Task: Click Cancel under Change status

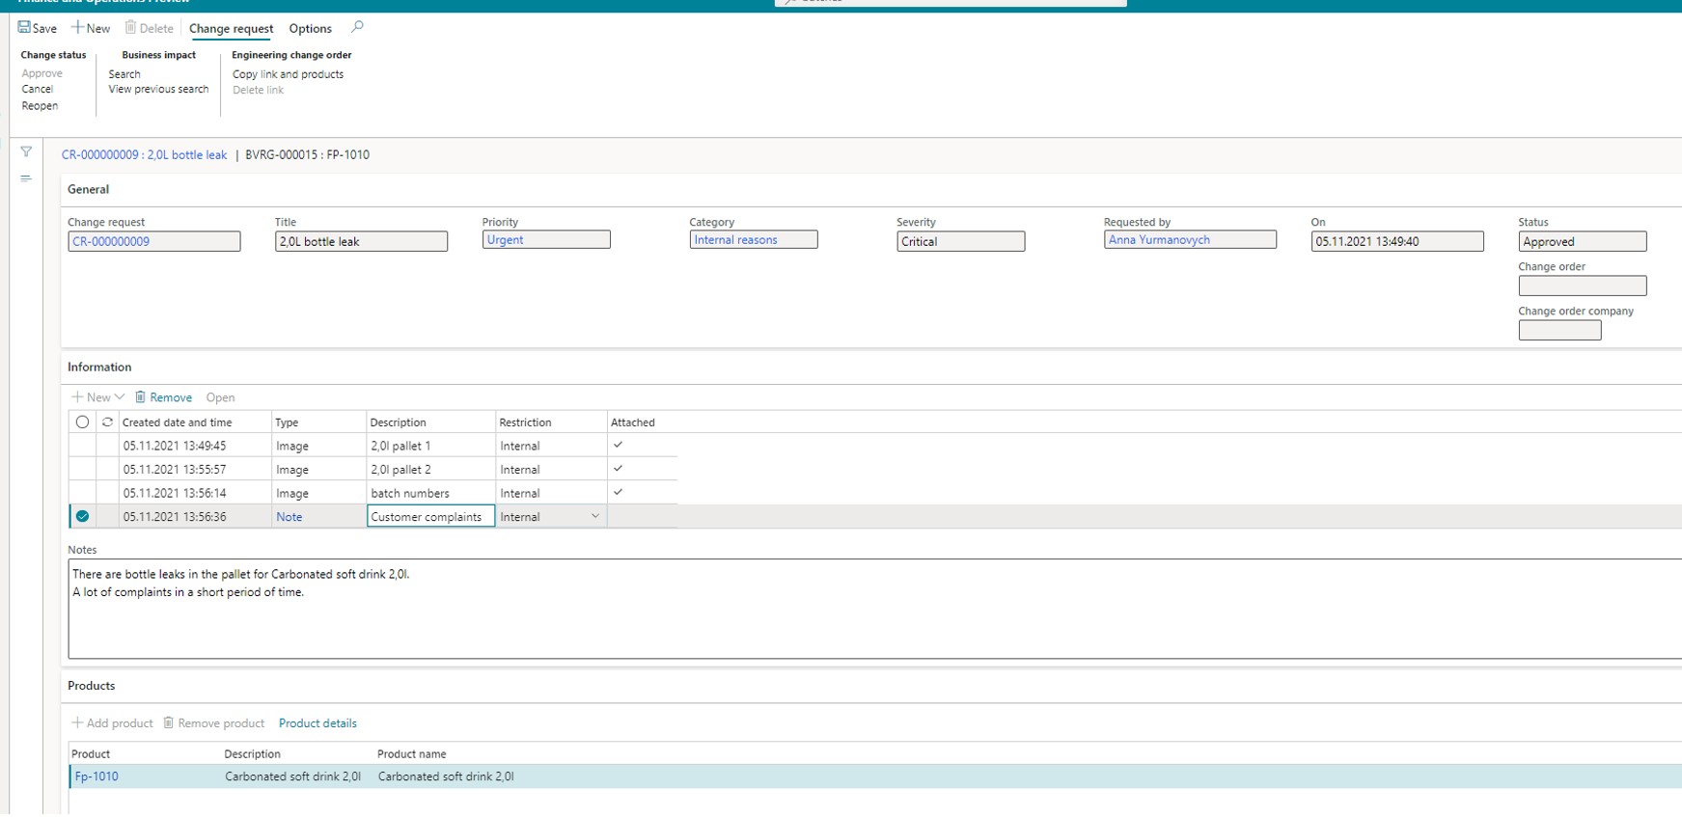Action: [38, 89]
